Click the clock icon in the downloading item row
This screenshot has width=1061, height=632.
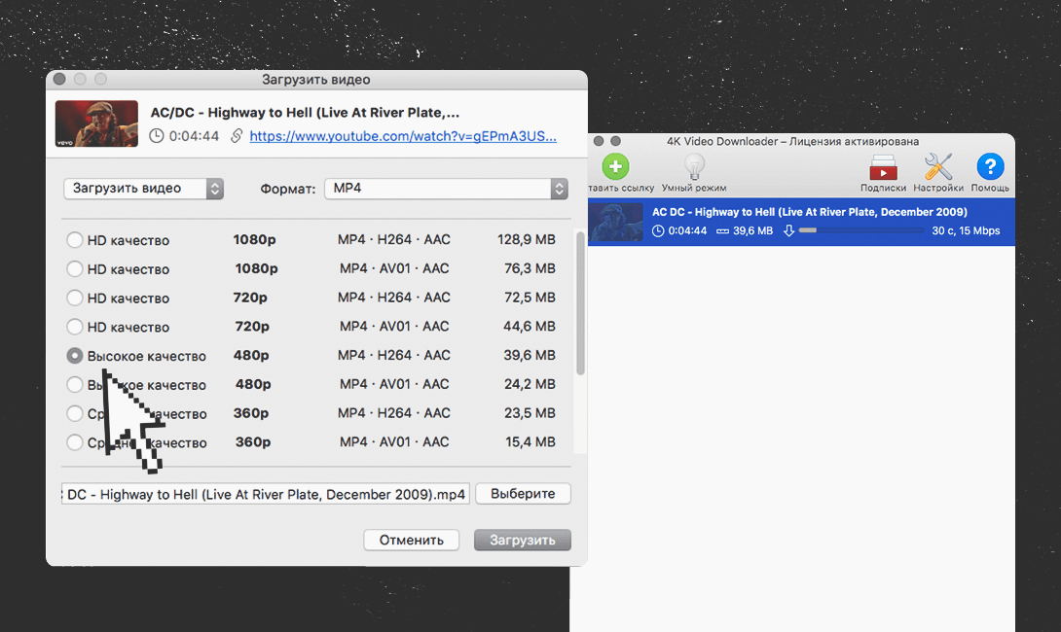pos(658,230)
